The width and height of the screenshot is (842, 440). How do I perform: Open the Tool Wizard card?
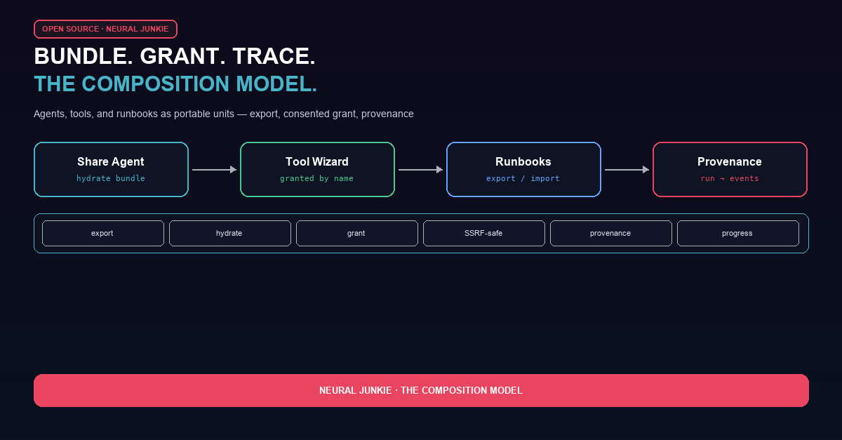point(317,169)
